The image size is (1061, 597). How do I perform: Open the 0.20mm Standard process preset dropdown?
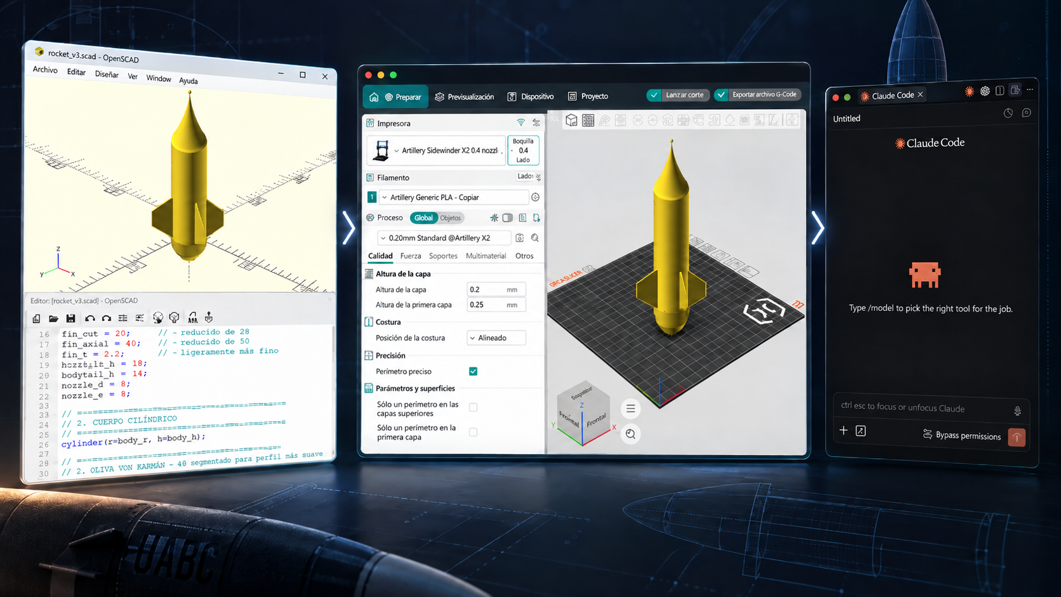click(444, 238)
